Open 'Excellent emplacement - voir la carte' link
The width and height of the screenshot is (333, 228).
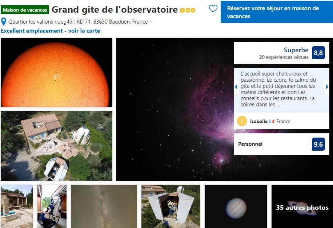tap(50, 31)
